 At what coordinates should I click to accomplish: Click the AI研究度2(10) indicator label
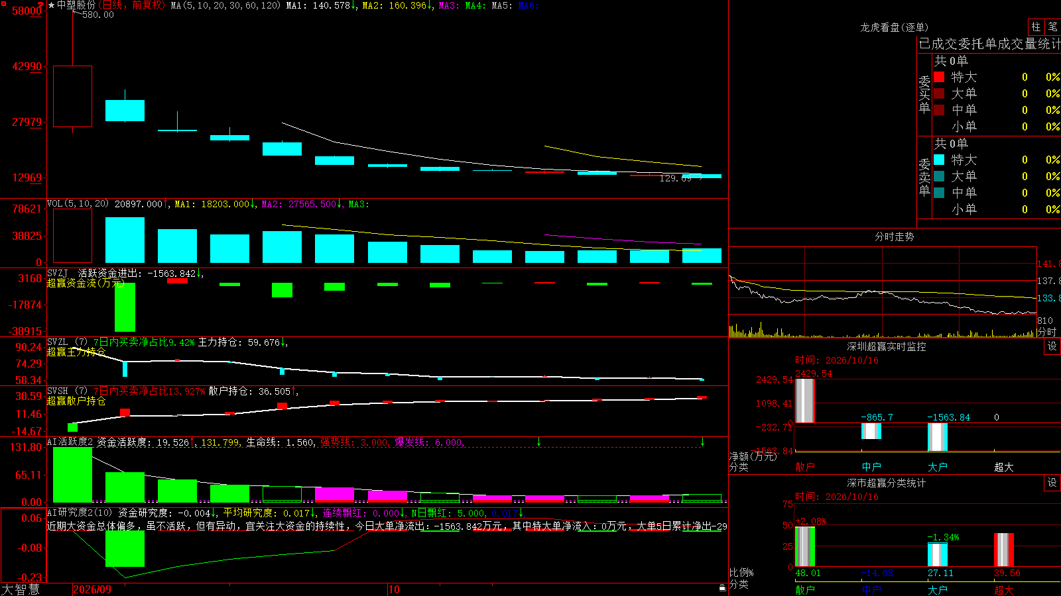tap(80, 513)
